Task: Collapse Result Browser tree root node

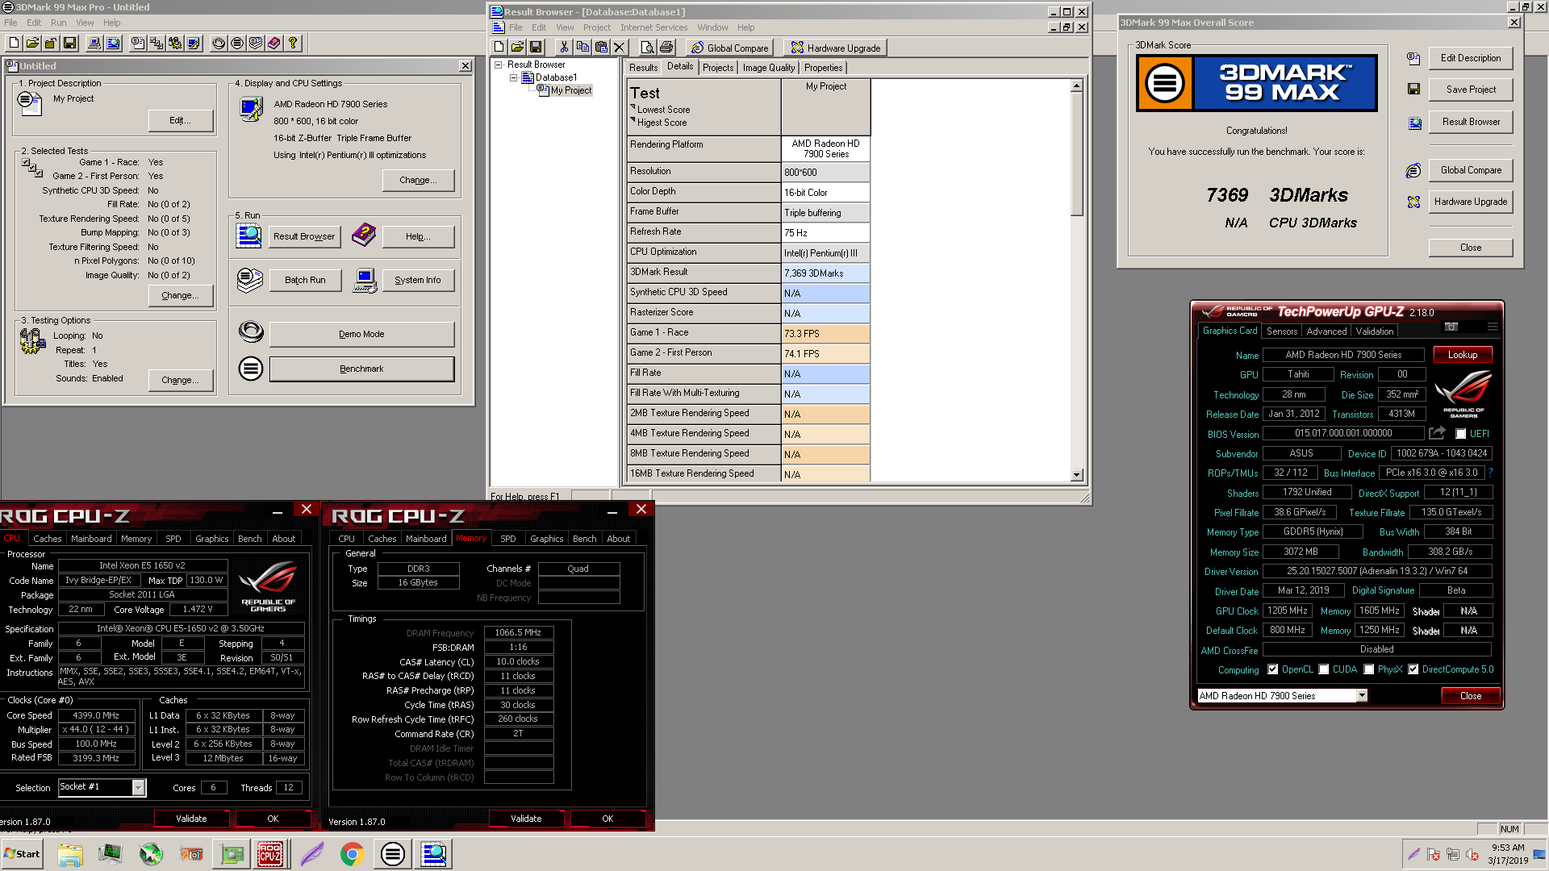Action: pyautogui.click(x=499, y=65)
